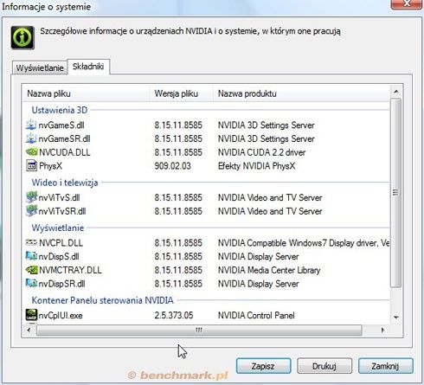Screen dimensions: 424x385
Task: Click the nvGameSR.dll file icon
Action: [31, 138]
